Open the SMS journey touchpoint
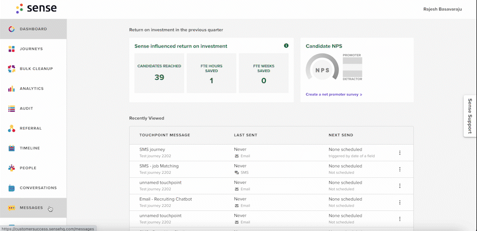The width and height of the screenshot is (477, 231). tap(152, 150)
